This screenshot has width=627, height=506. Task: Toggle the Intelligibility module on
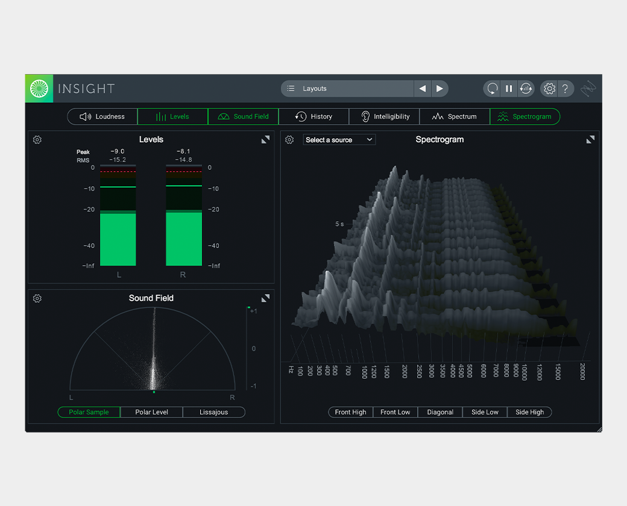384,116
